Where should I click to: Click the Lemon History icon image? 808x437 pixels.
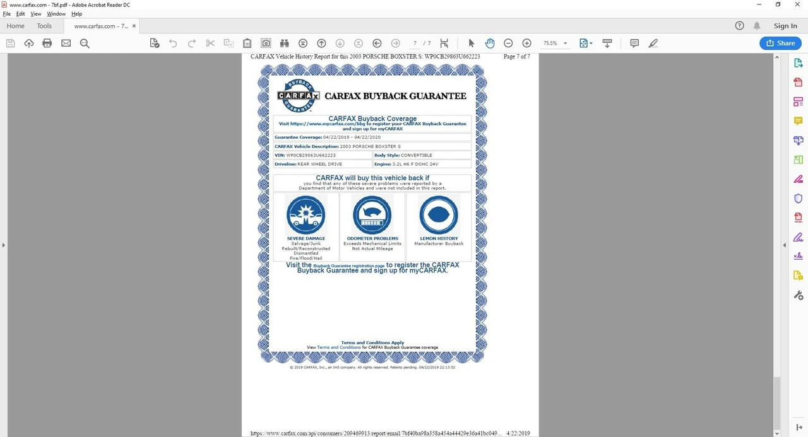[x=439, y=214]
